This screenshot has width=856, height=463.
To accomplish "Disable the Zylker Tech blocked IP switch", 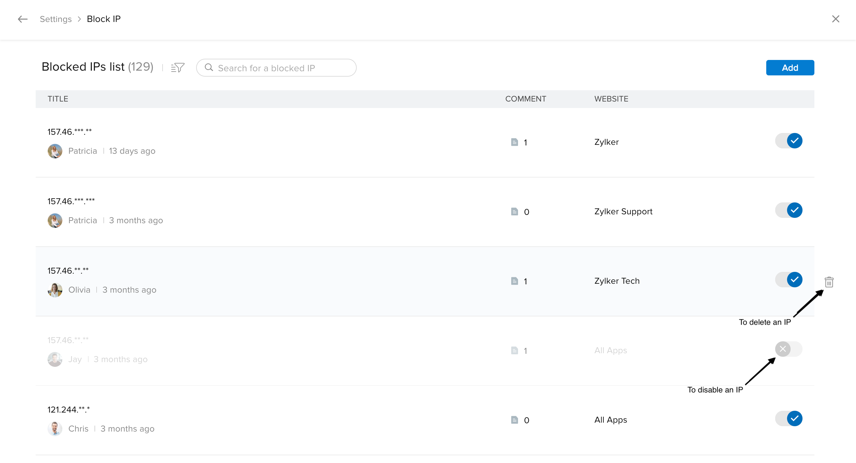I will click(789, 280).
